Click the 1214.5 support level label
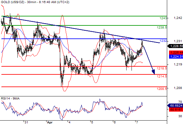 (x=162, y=76)
